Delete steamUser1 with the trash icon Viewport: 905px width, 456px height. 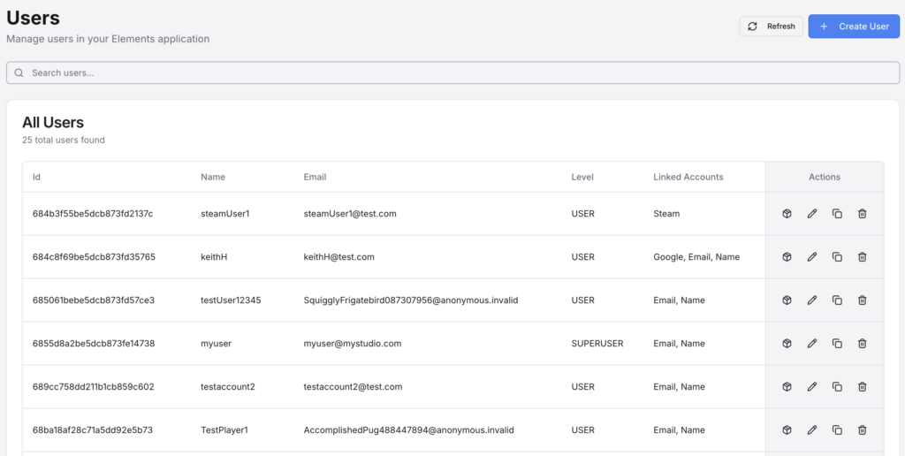click(863, 214)
